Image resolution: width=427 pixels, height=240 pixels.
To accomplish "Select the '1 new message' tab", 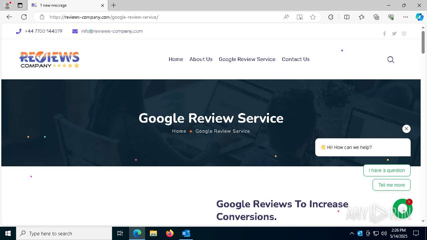I will pyautogui.click(x=68, y=5).
